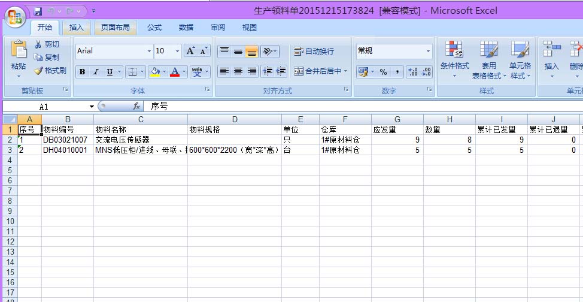Click the Save icon in quick access toolbar

click(38, 11)
